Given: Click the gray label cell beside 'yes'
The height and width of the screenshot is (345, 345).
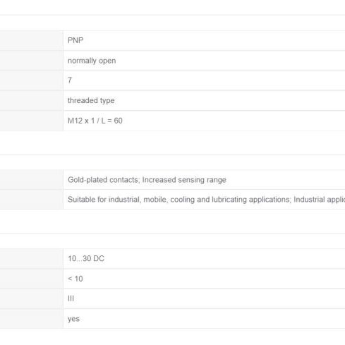Looking at the screenshot, I should click(32, 319).
